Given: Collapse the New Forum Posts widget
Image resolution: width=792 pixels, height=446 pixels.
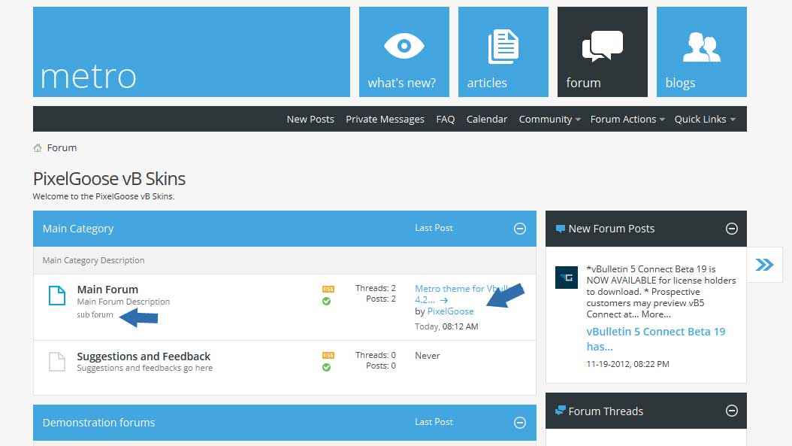Looking at the screenshot, I should pyautogui.click(x=731, y=229).
